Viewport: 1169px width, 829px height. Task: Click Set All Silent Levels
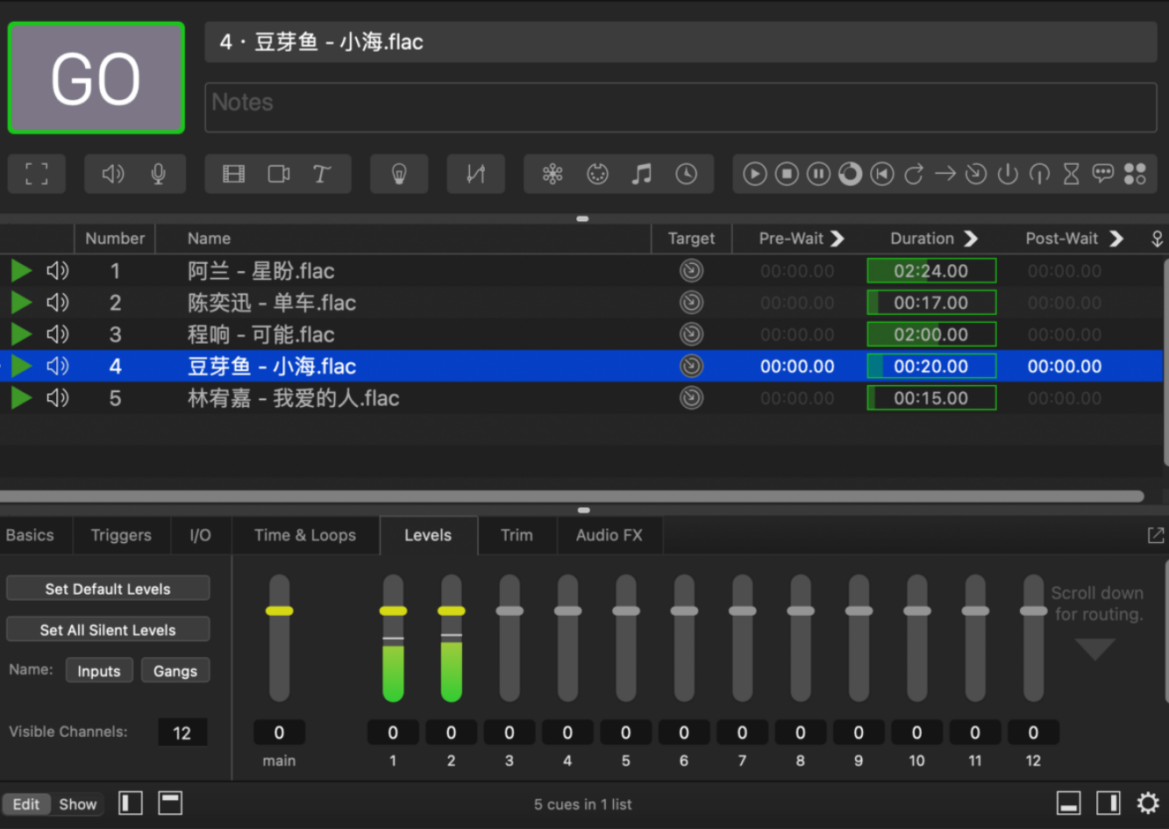click(108, 630)
